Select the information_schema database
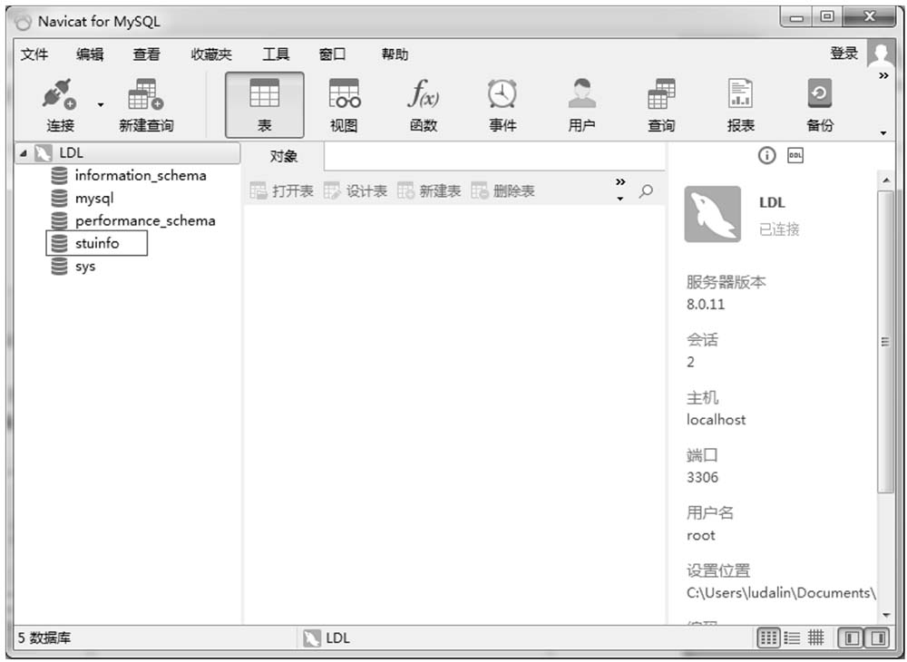907x662 pixels. [x=141, y=175]
